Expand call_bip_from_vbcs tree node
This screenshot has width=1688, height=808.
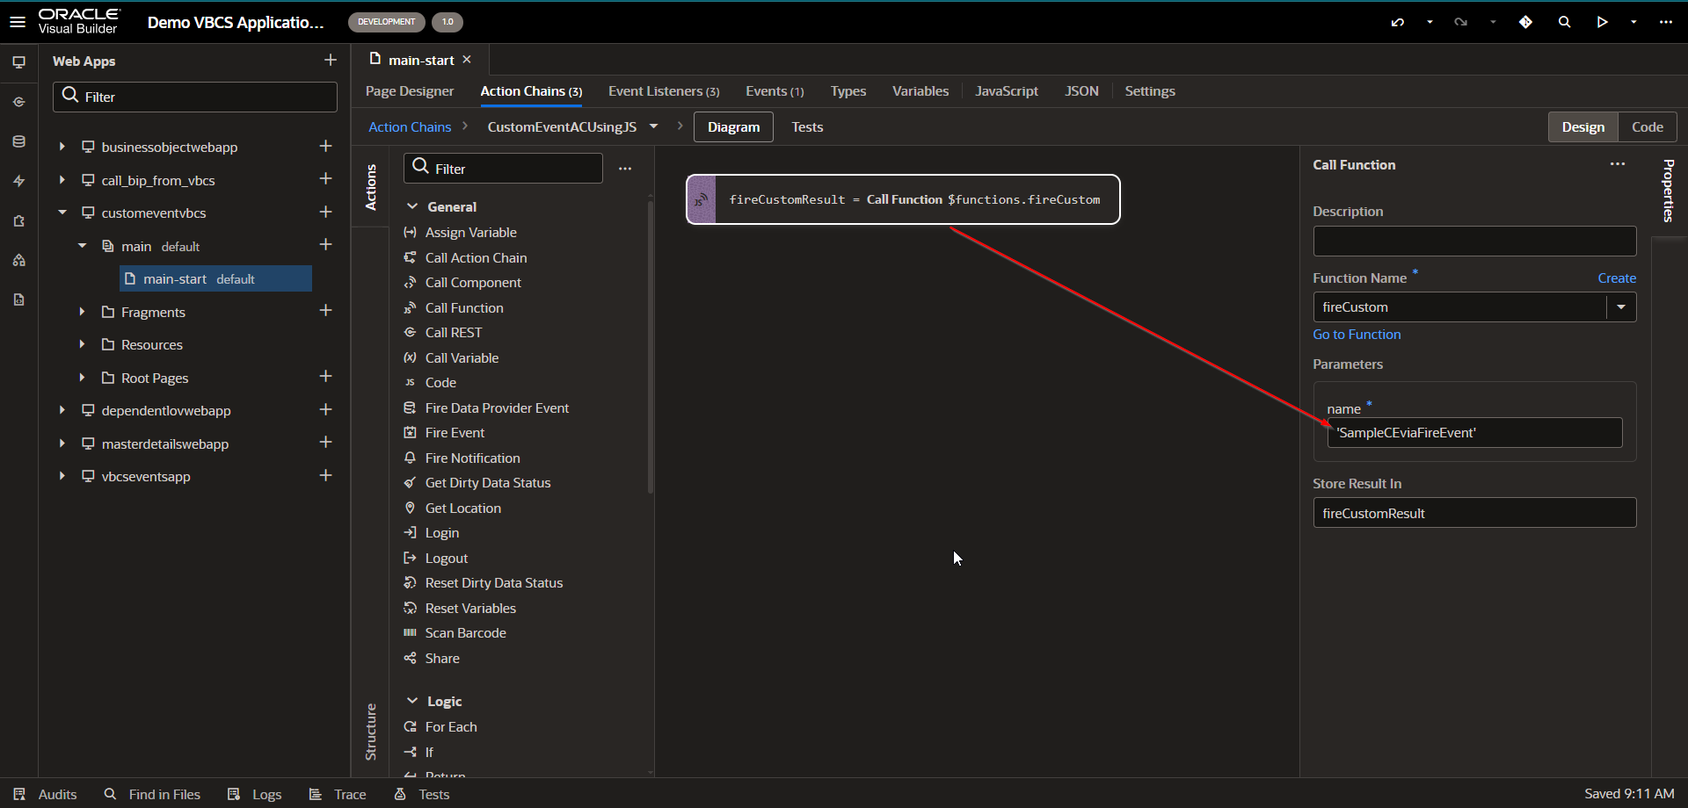(x=62, y=180)
